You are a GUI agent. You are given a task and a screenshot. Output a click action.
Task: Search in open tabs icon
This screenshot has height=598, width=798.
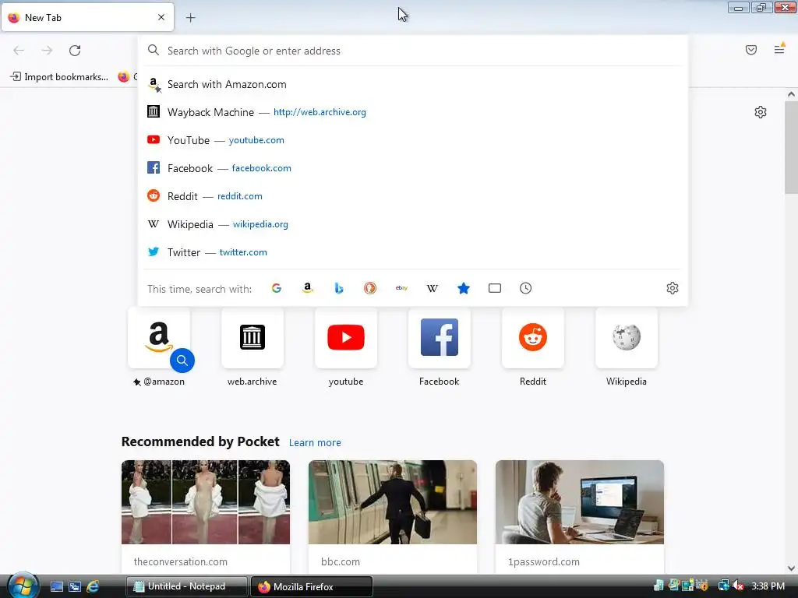[495, 288]
